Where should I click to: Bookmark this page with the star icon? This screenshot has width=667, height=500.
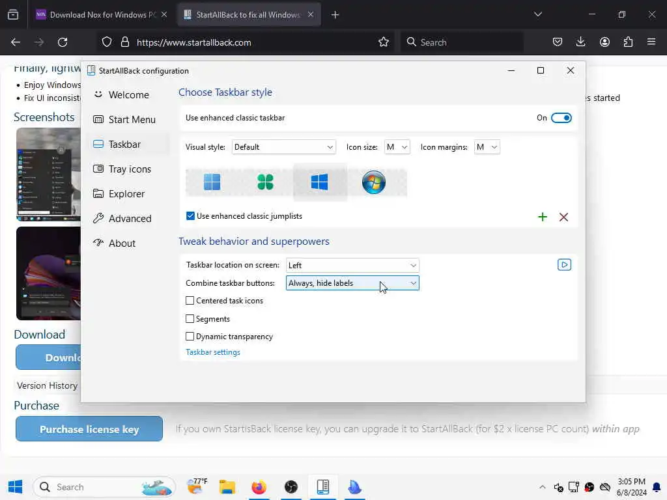(383, 42)
